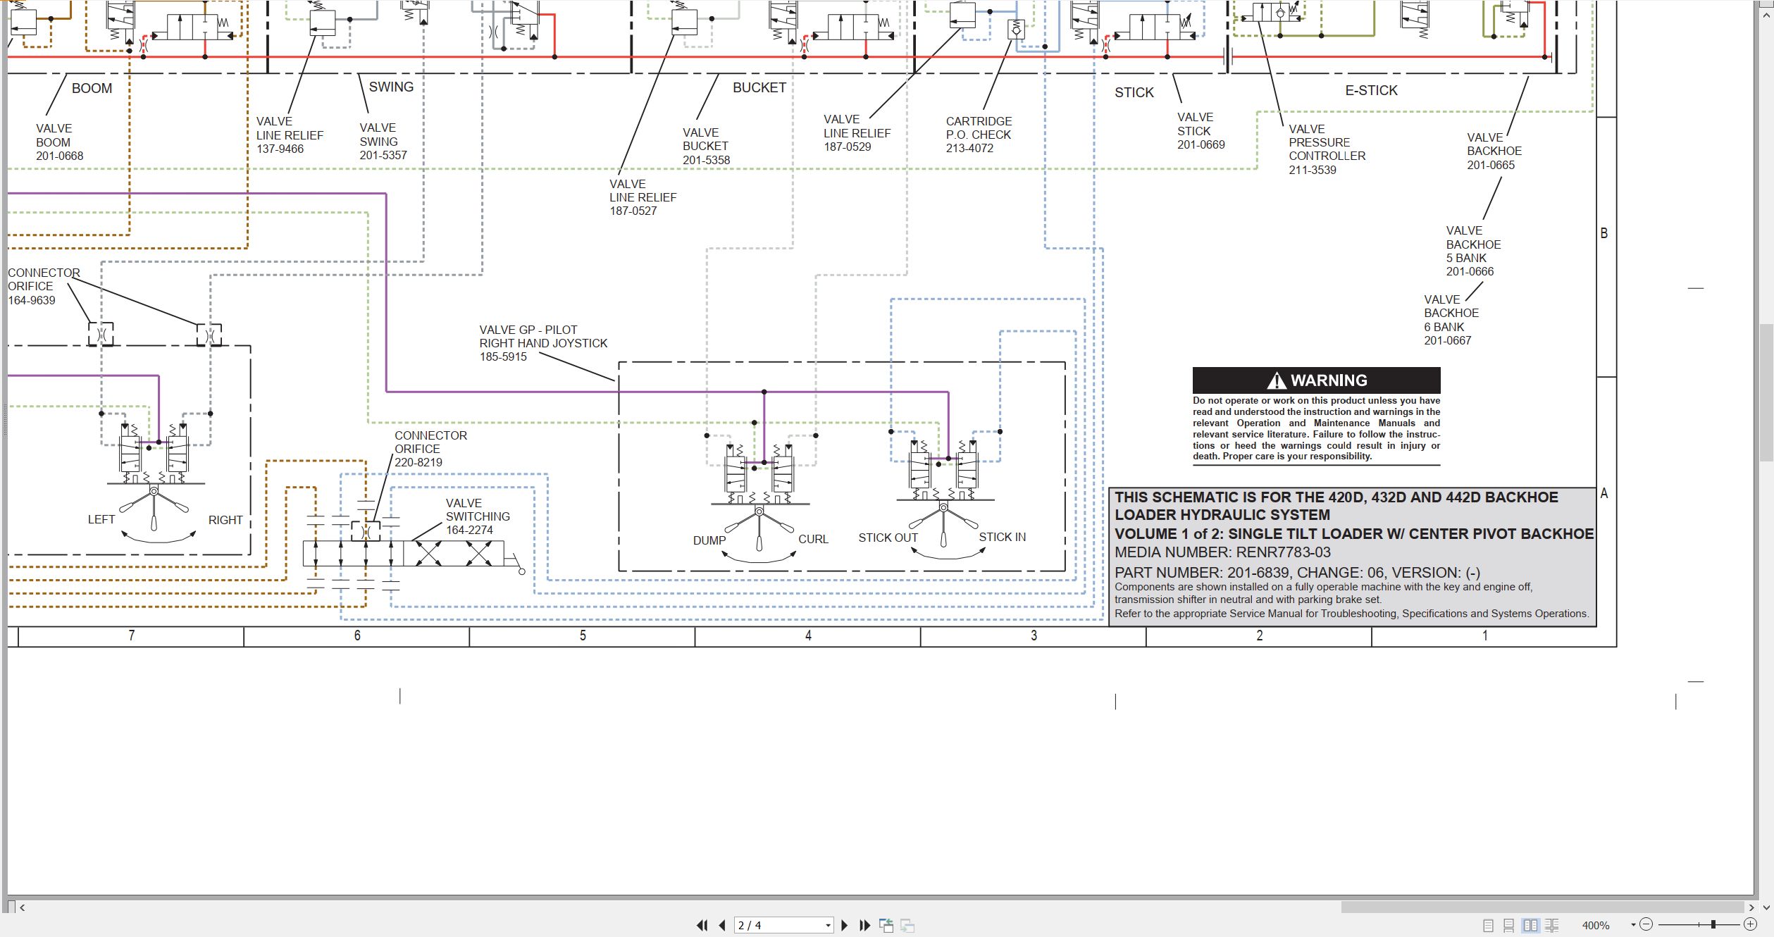This screenshot has height=937, width=1774.
Task: Click the horizontal scrollbar thumb
Action: click(x=1542, y=907)
